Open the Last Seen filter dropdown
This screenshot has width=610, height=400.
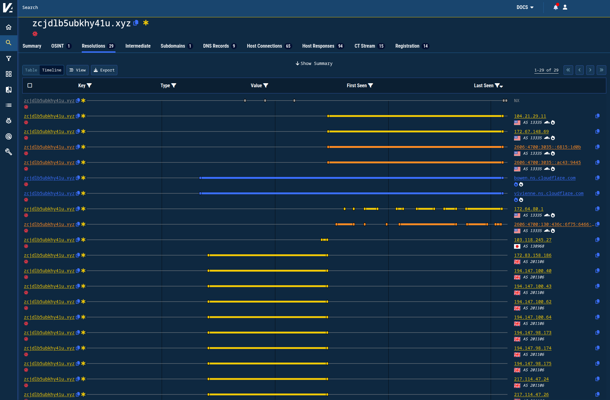(x=497, y=86)
